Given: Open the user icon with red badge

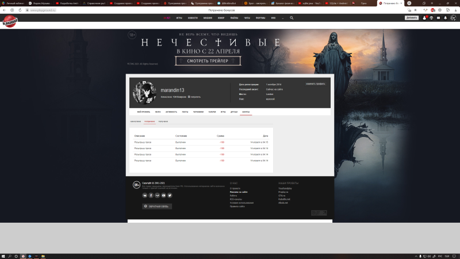Looking at the screenshot, I should pyautogui.click(x=424, y=18).
